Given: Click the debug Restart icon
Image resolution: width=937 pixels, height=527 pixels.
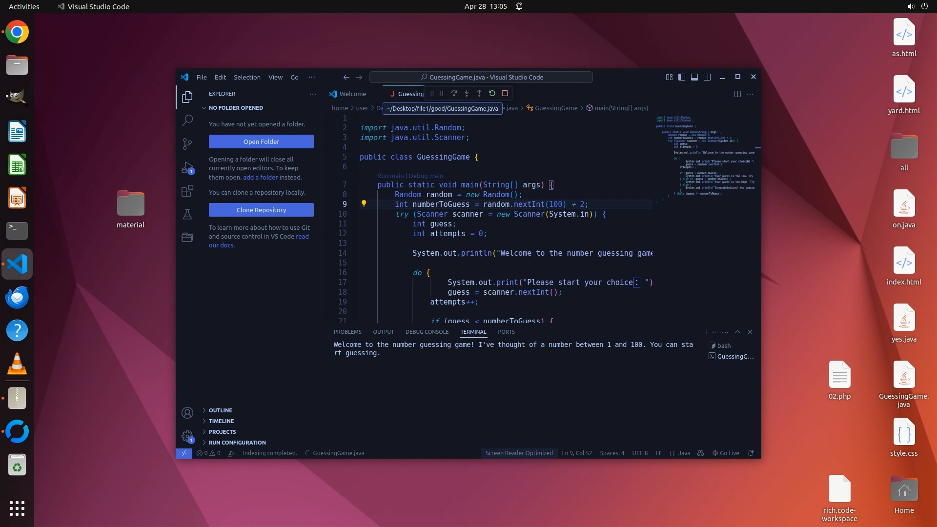Looking at the screenshot, I should (492, 93).
